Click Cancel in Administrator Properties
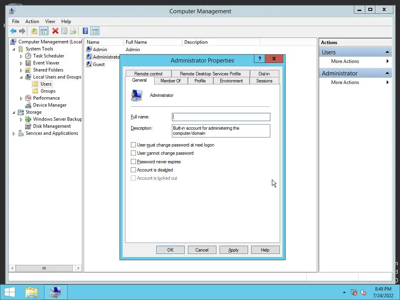This screenshot has height=300, width=400. pyautogui.click(x=202, y=250)
